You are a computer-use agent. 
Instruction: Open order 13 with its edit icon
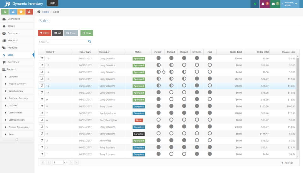pyautogui.click(x=42, y=79)
